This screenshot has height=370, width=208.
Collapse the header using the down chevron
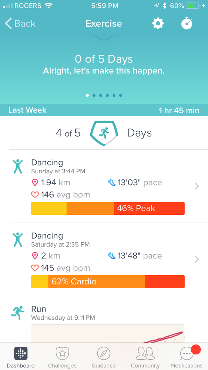[x=104, y=38]
